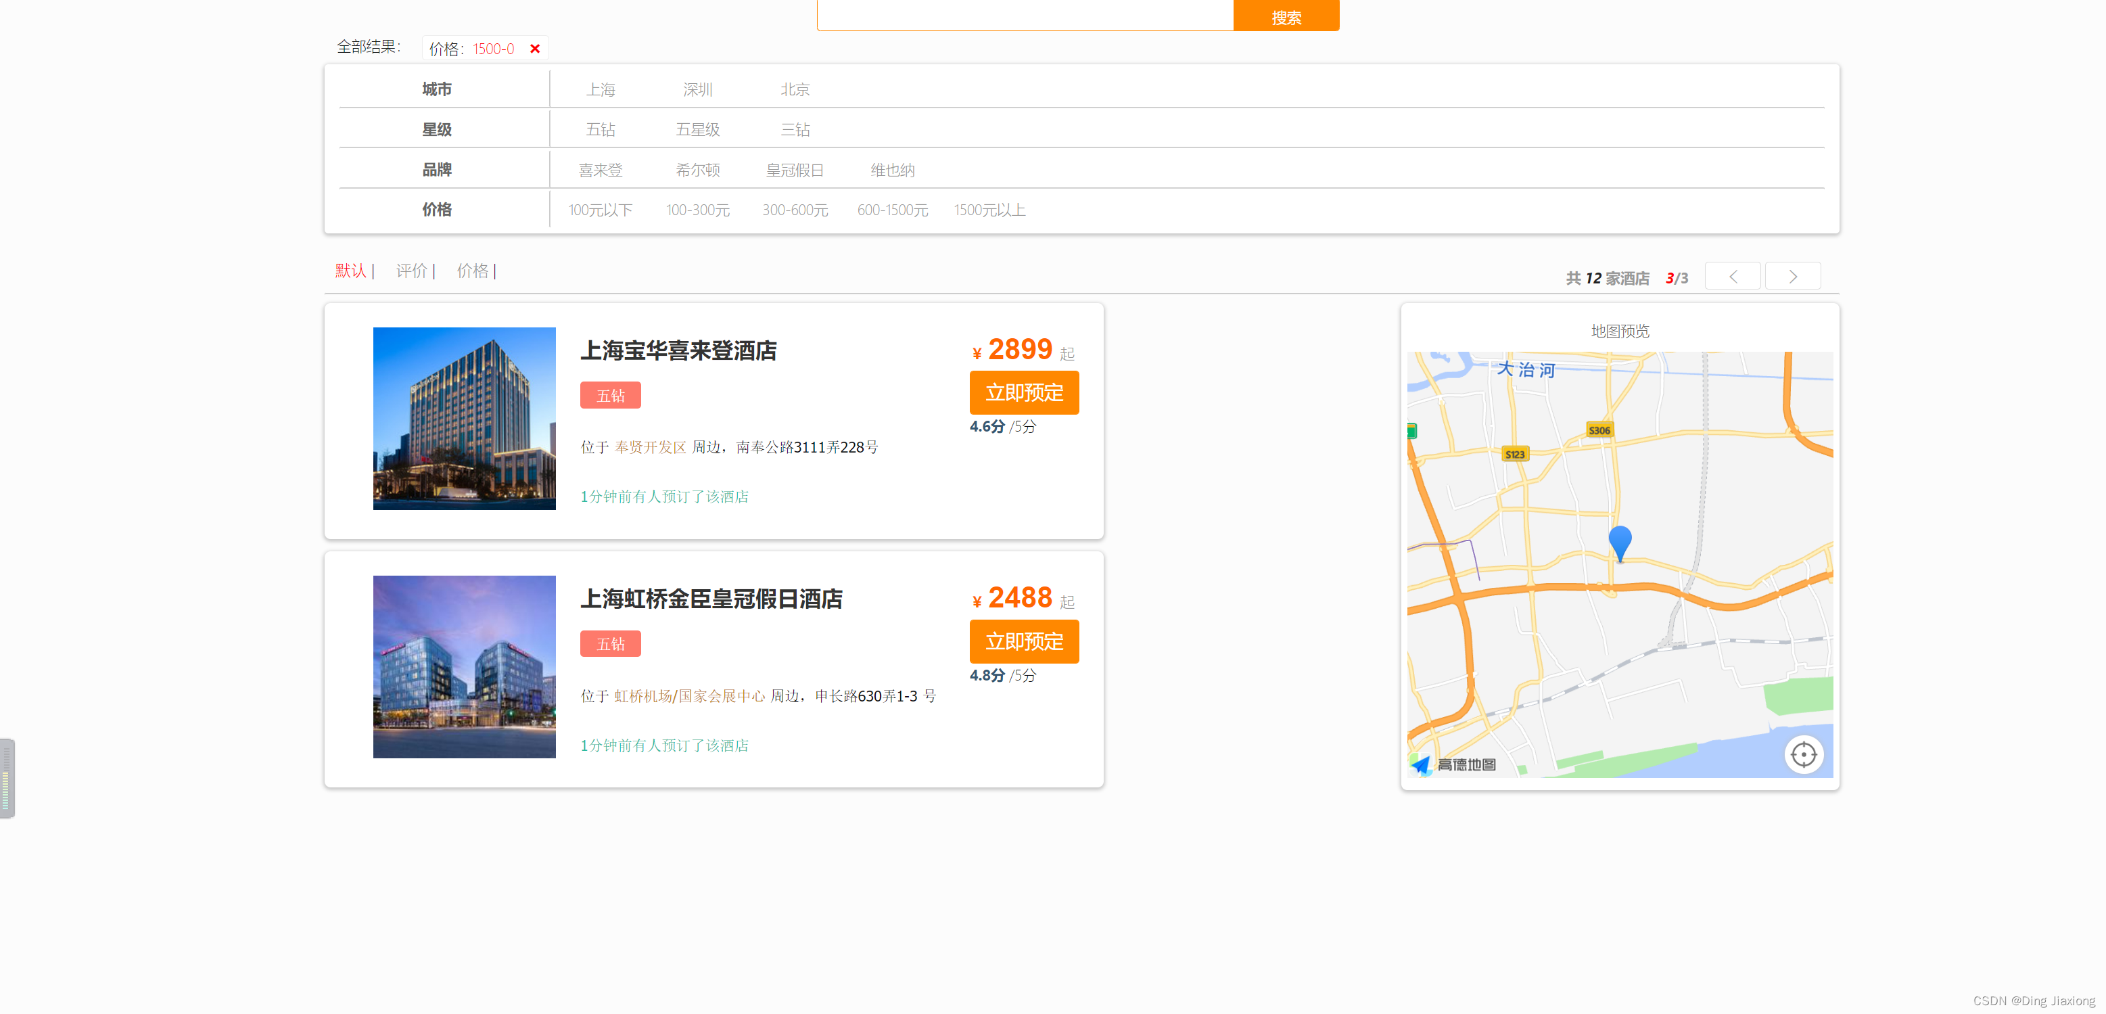Open the 上海虹桥金臣皇冠假日酒店 title

[711, 599]
